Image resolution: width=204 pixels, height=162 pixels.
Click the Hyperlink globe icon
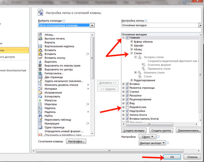tap(40, 73)
